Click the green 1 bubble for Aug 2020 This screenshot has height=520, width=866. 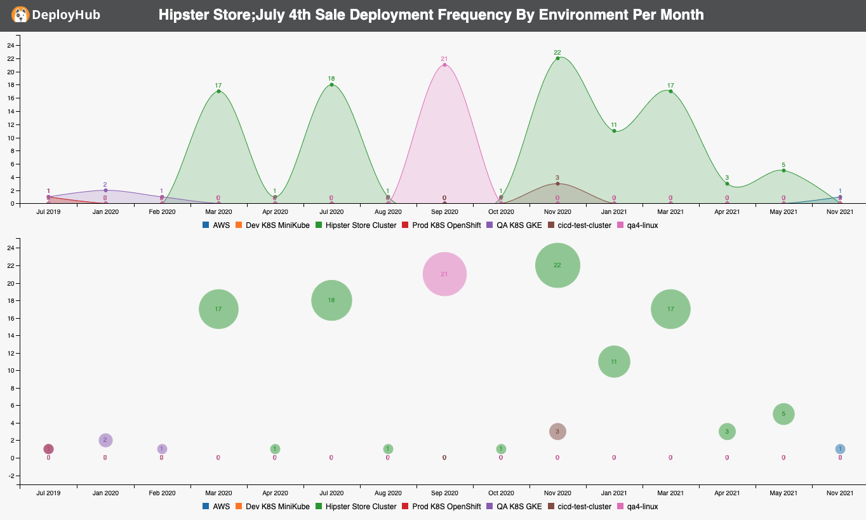(x=388, y=449)
